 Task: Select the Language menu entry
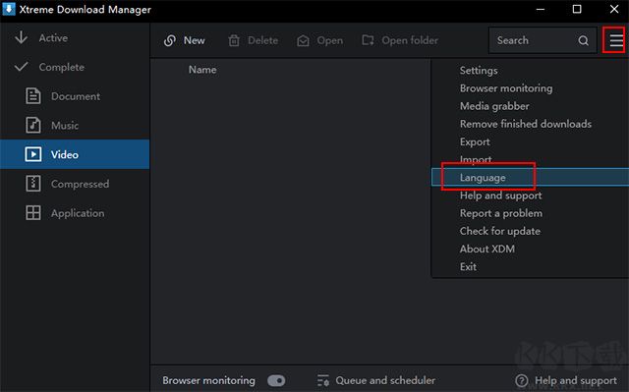pos(530,177)
